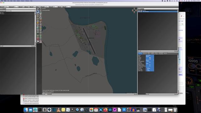Launch Firefox from the Dock
Image resolution: width=201 pixels, height=113 pixels.
[106, 110]
